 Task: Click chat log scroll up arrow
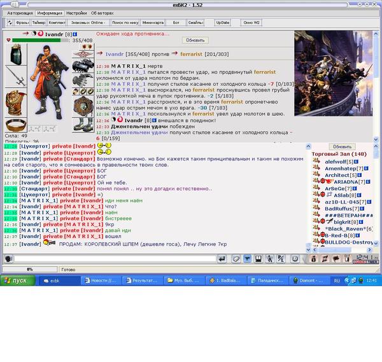click(x=308, y=146)
